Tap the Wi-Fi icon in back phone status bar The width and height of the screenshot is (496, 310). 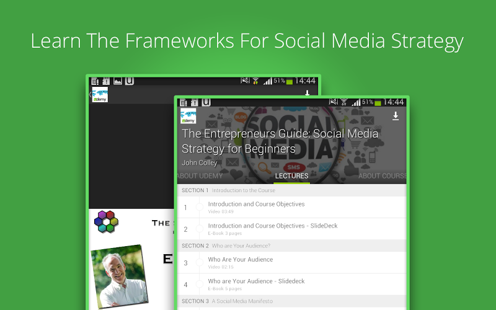(x=255, y=81)
